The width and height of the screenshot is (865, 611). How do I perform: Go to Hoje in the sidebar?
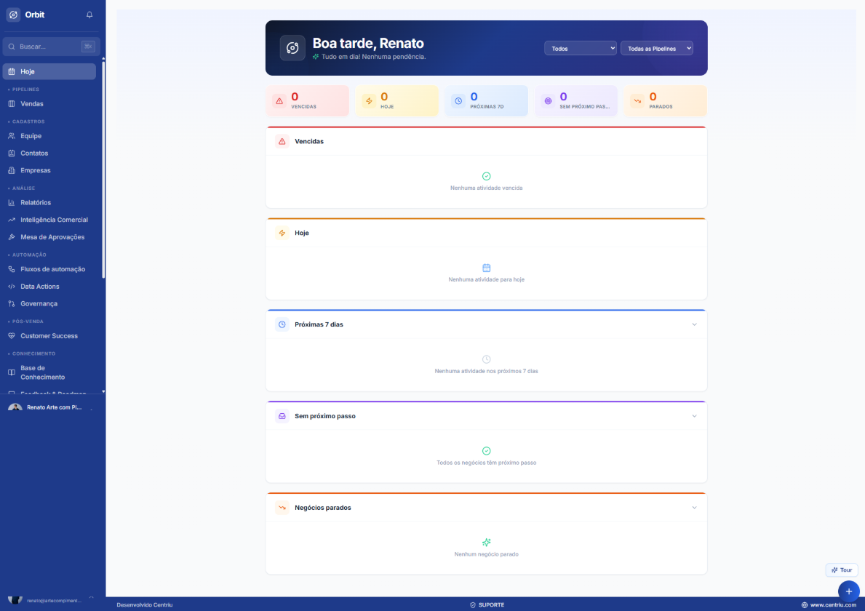point(49,72)
